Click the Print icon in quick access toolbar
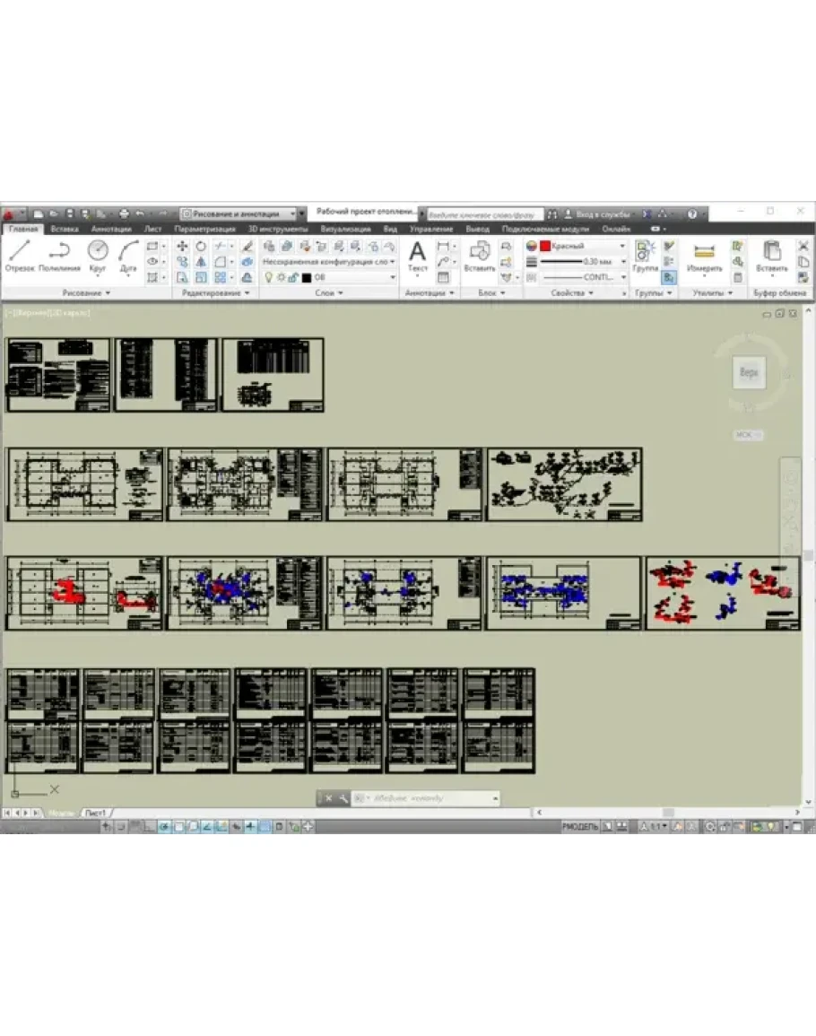 click(124, 214)
